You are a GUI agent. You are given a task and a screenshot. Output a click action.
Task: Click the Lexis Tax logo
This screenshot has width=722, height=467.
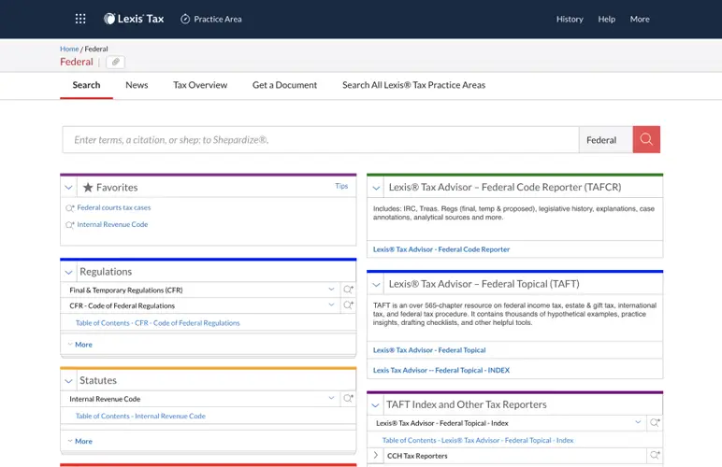coord(134,19)
